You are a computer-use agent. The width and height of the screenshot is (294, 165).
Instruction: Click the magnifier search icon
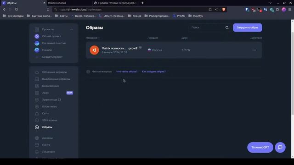pos(227,27)
